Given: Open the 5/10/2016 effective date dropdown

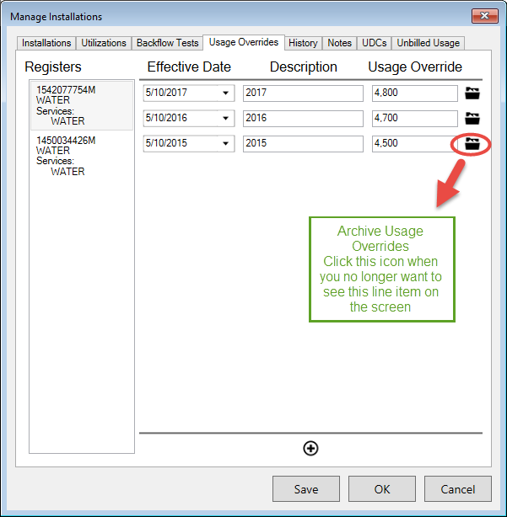Looking at the screenshot, I should coord(225,118).
